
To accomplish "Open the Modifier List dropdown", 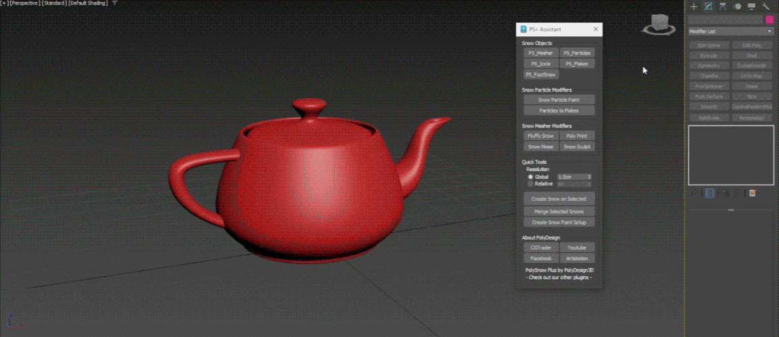I will [x=731, y=31].
